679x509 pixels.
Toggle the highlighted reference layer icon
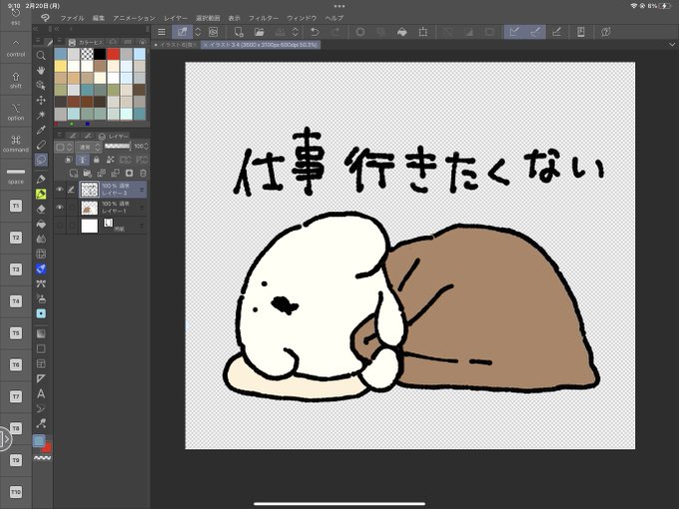tap(82, 160)
